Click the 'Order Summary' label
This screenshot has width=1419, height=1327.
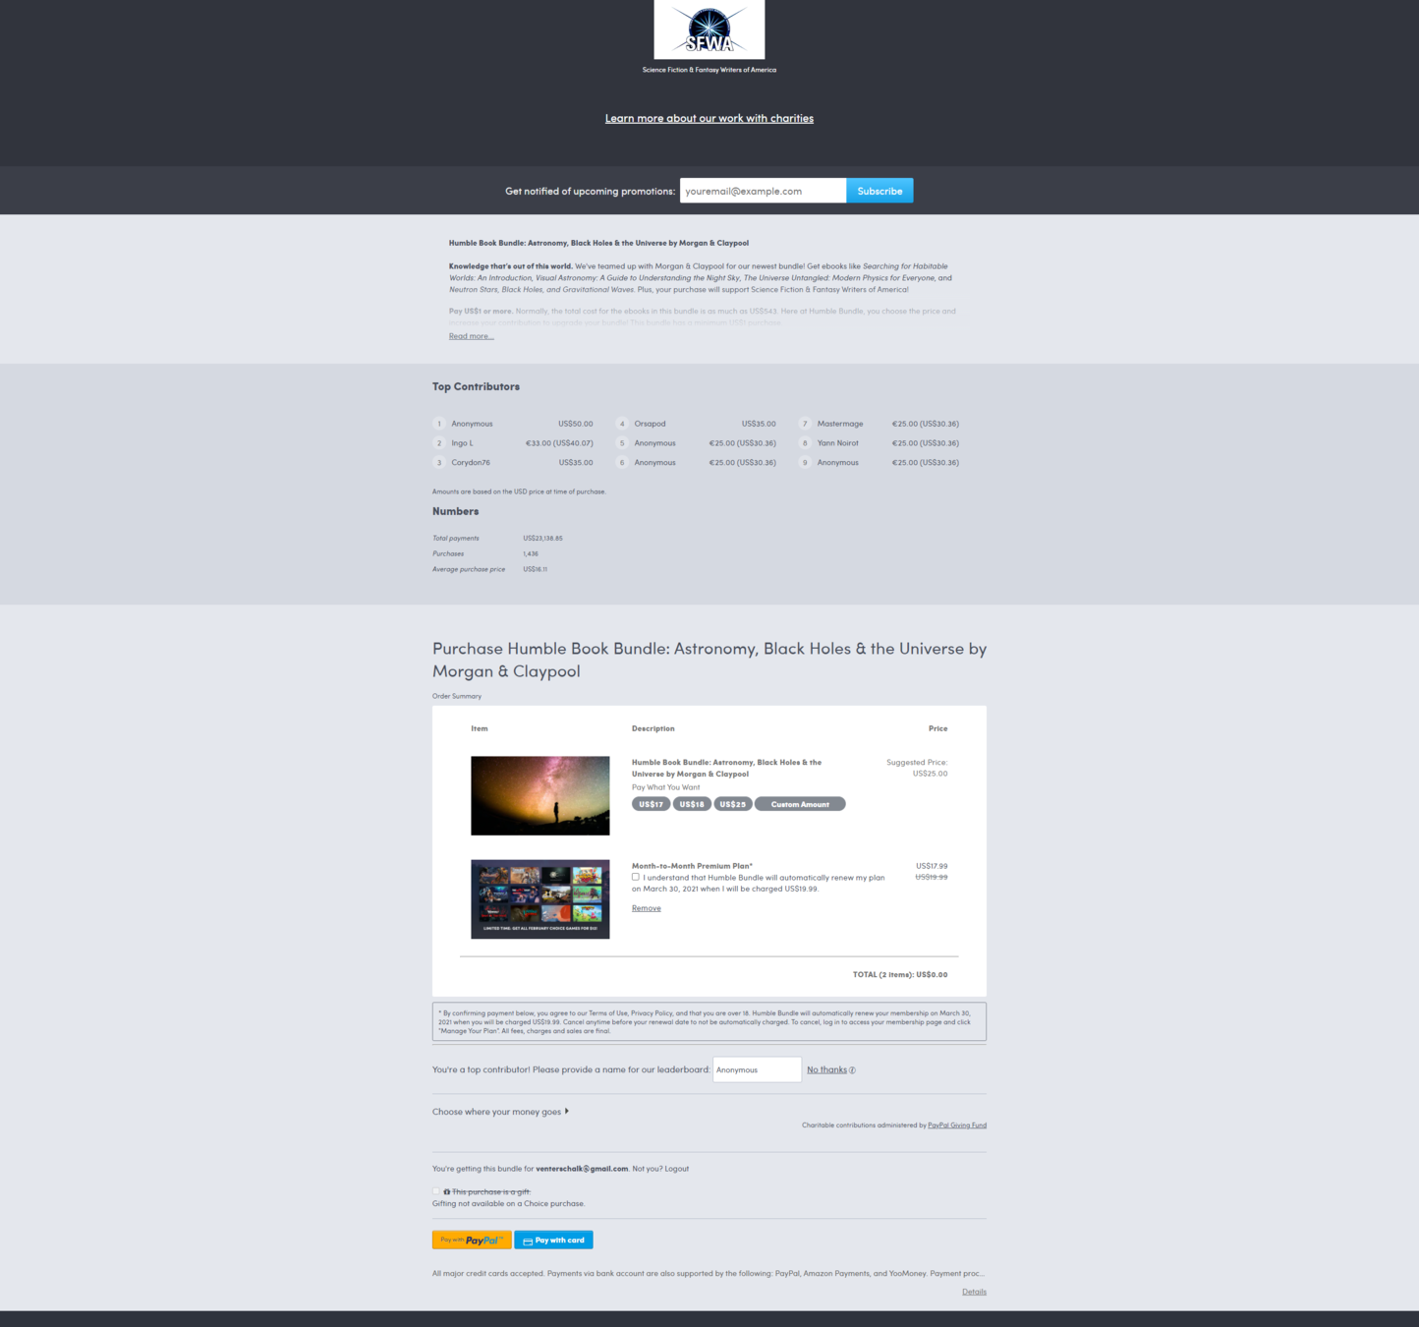pyautogui.click(x=457, y=696)
